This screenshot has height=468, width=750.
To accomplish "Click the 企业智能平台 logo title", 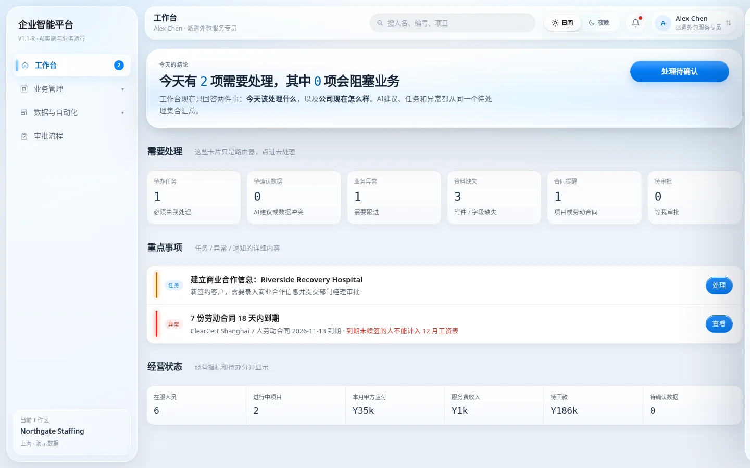I will (46, 24).
